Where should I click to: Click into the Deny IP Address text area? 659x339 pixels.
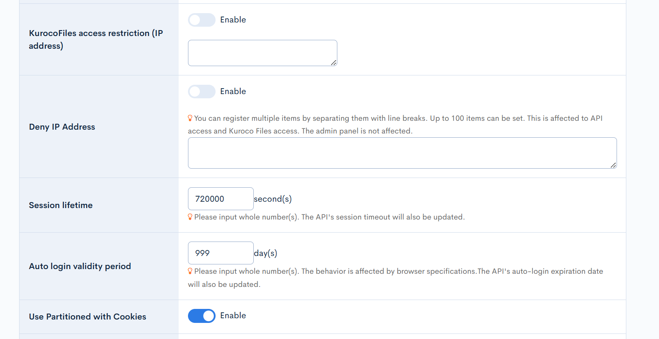coord(402,153)
